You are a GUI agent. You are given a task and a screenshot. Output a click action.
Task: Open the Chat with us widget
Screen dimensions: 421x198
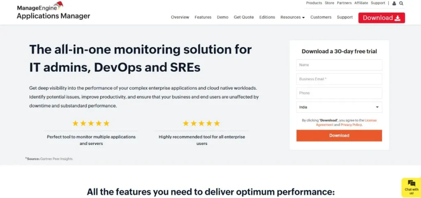pos(411,187)
